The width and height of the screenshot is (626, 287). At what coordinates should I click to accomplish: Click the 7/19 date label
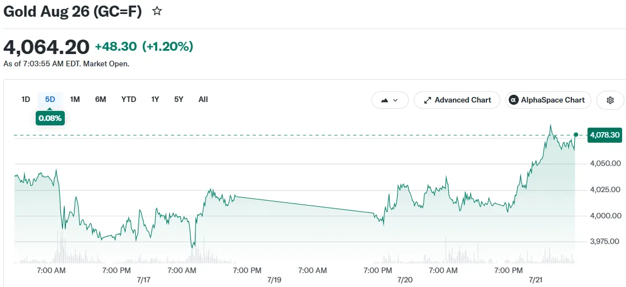tap(274, 280)
